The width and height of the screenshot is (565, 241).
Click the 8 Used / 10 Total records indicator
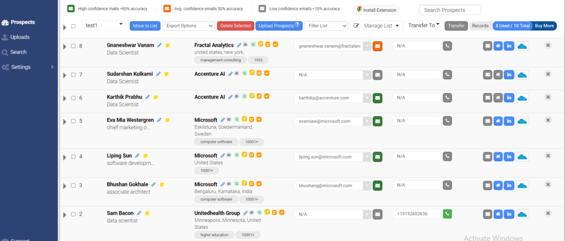512,26
